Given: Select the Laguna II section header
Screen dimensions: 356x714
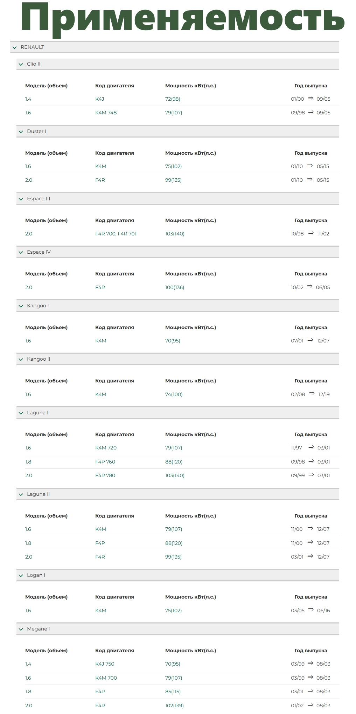Looking at the screenshot, I should point(178,494).
